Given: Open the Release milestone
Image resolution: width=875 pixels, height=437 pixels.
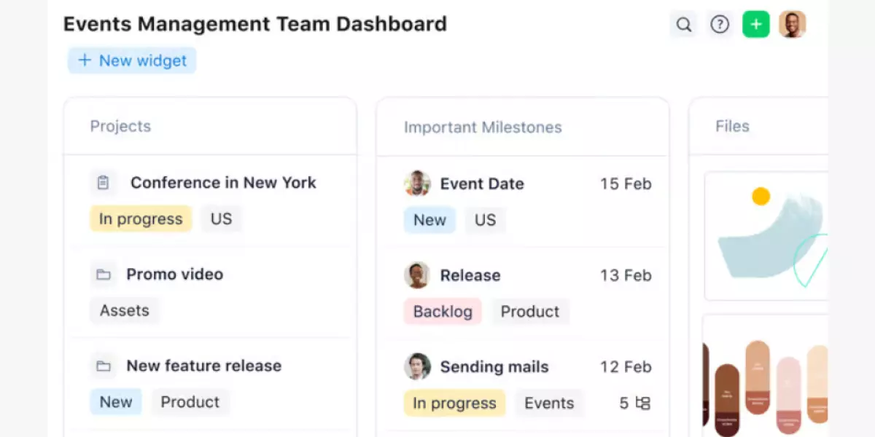Looking at the screenshot, I should pos(470,275).
